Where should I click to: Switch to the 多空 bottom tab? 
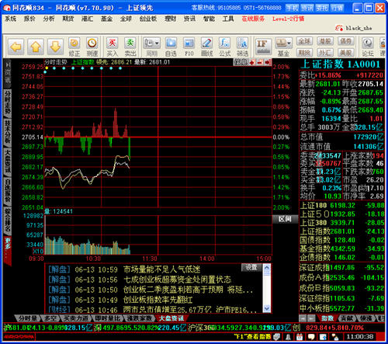pos(50,318)
